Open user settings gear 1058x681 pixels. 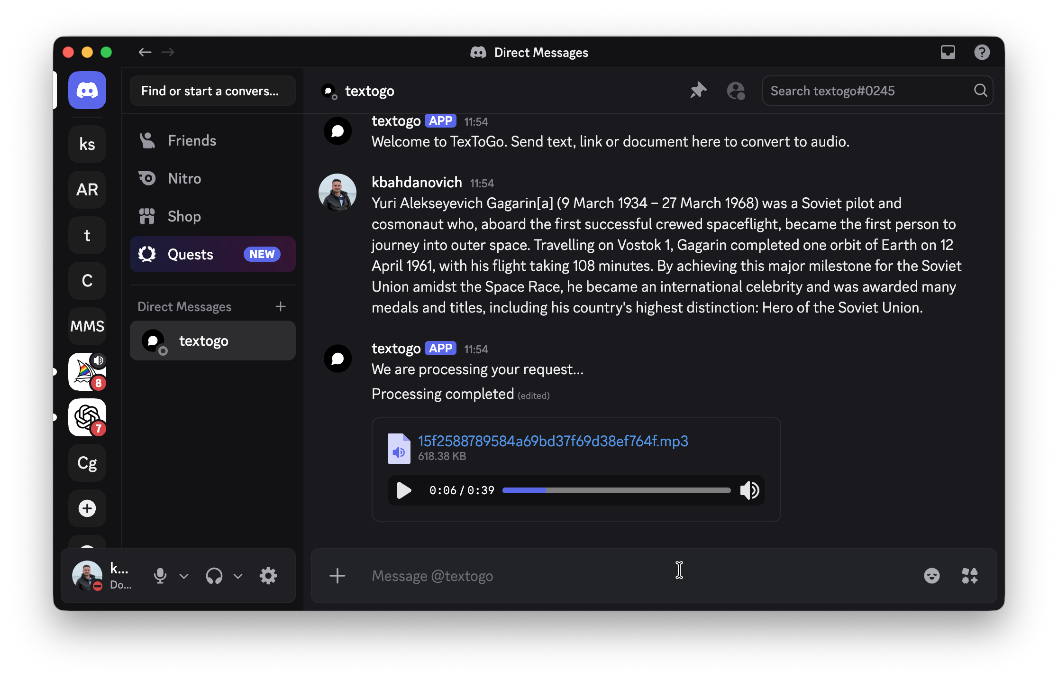pos(268,576)
